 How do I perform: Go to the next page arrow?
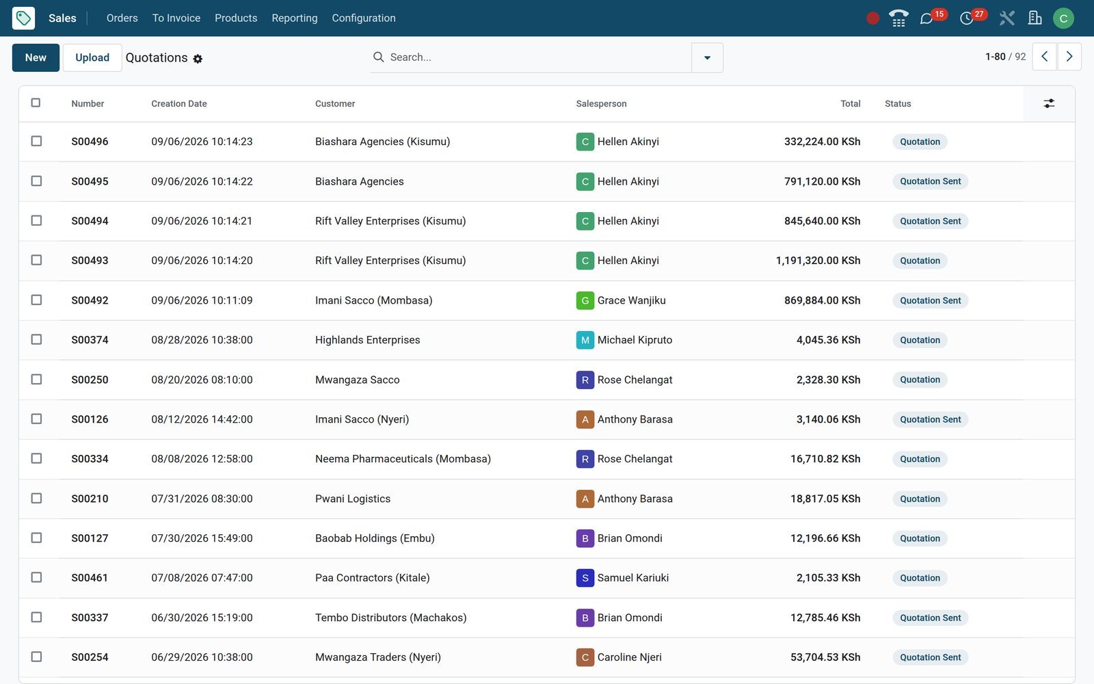(x=1069, y=57)
